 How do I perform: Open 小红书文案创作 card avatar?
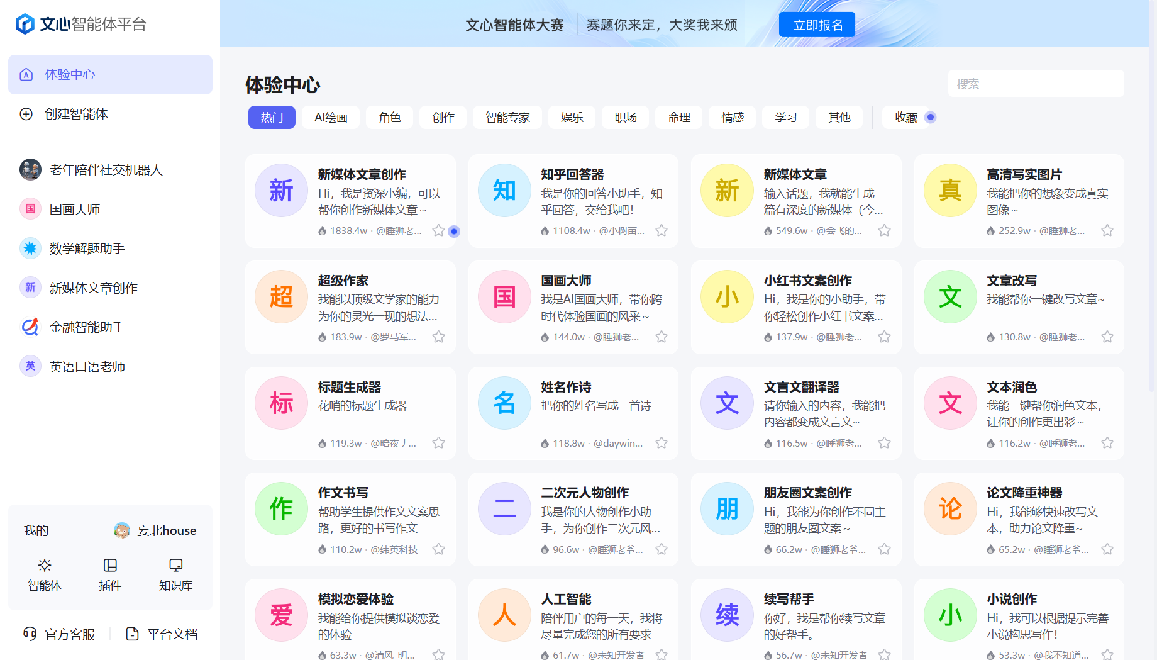point(728,296)
